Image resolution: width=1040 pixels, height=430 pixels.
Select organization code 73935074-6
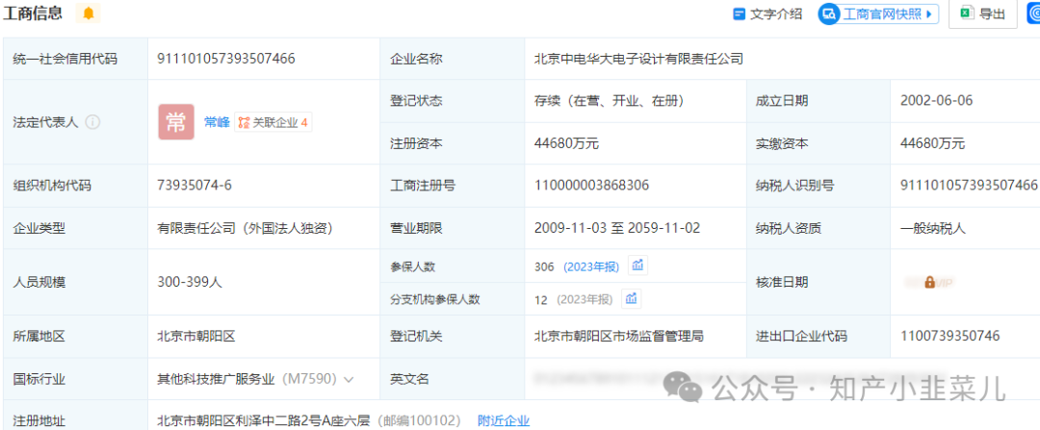pos(195,186)
